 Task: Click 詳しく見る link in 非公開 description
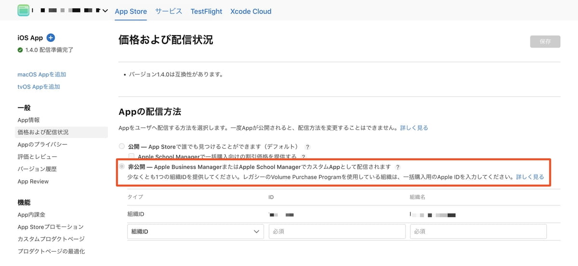[530, 177]
